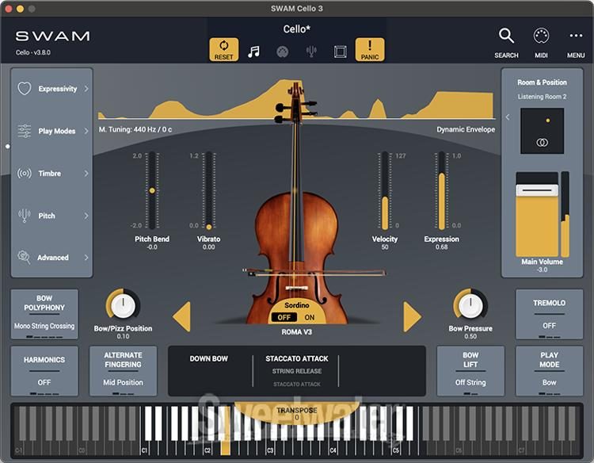Click the STRING RELEASE label

tap(297, 371)
